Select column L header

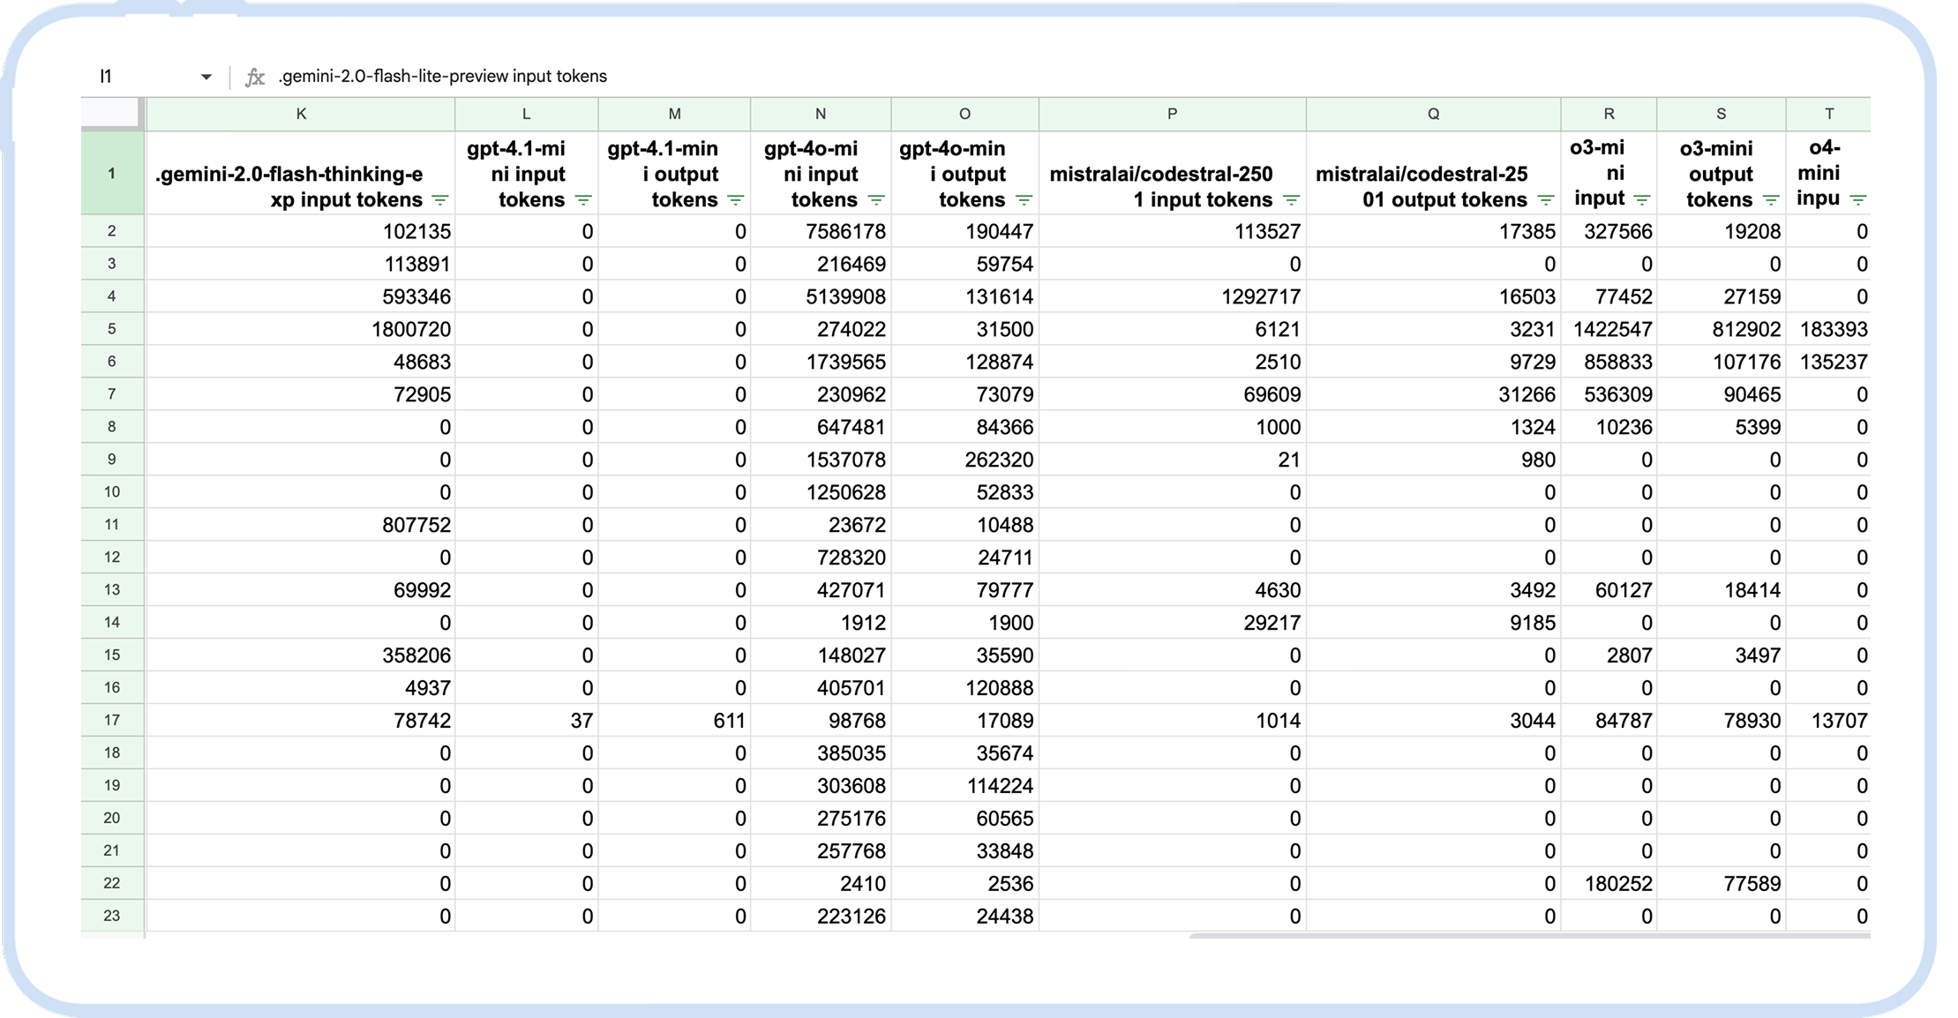pyautogui.click(x=527, y=114)
